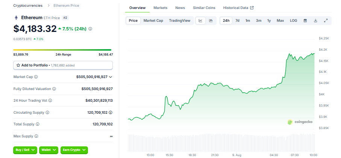Click the Fully Diluted Valuation amount
The width and height of the screenshot is (341, 158).
[97, 89]
